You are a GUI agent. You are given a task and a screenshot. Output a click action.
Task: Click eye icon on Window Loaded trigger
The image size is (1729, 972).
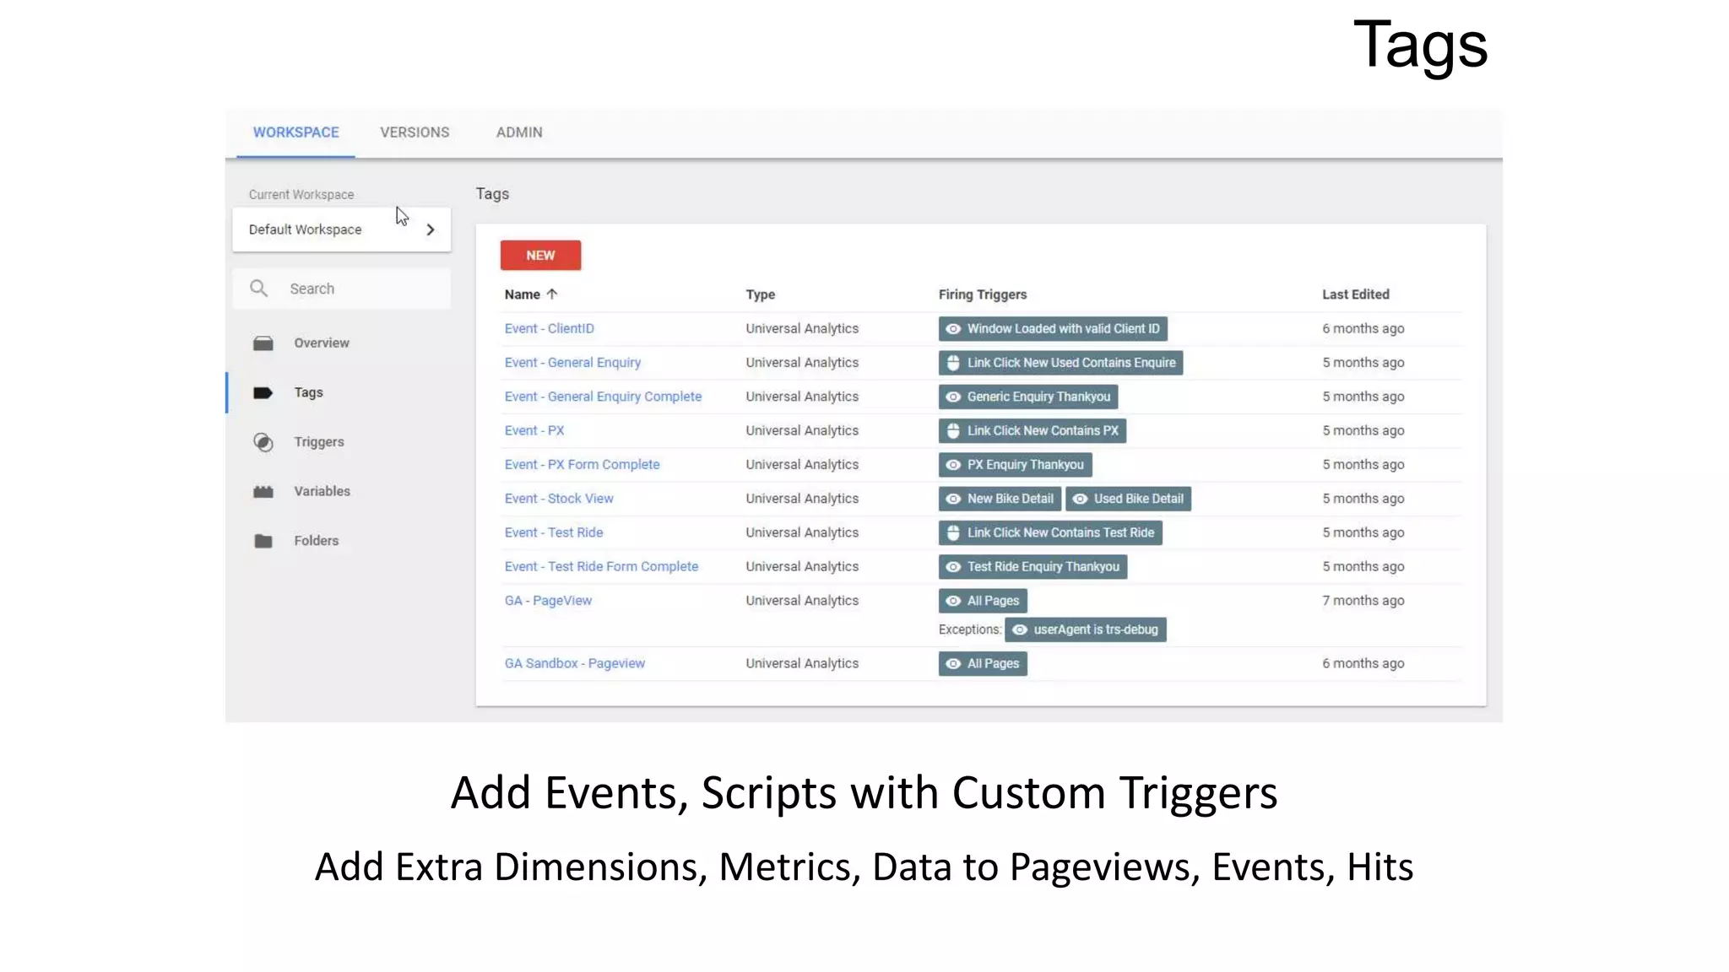[953, 329]
